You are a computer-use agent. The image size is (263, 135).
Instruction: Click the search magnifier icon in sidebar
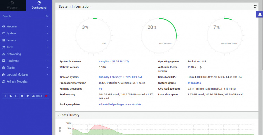47,16
